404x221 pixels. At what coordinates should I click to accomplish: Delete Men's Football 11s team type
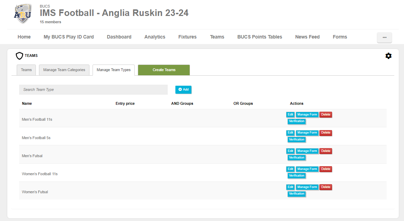[326, 114]
